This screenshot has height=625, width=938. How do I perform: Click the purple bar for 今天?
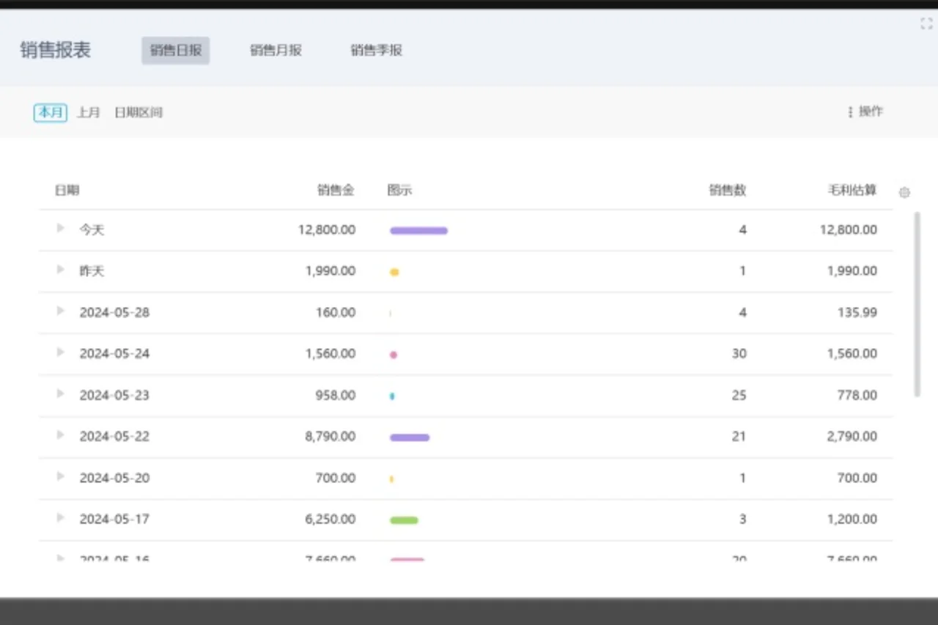(418, 231)
